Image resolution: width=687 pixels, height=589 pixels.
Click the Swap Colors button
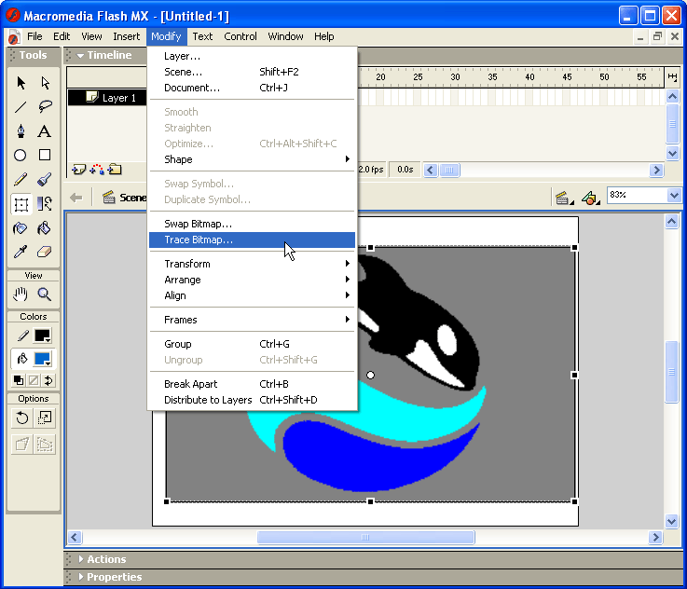pos(48,380)
